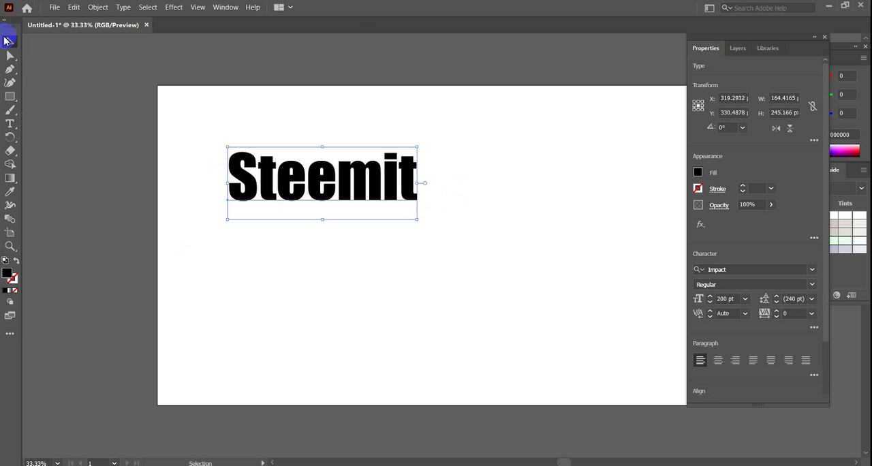Open font style Regular dropdown

[x=812, y=285]
